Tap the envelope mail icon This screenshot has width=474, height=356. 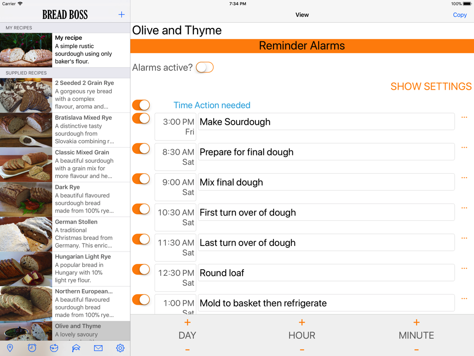pyautogui.click(x=98, y=348)
